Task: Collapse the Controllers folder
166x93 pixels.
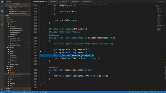Action: pos(17,72)
